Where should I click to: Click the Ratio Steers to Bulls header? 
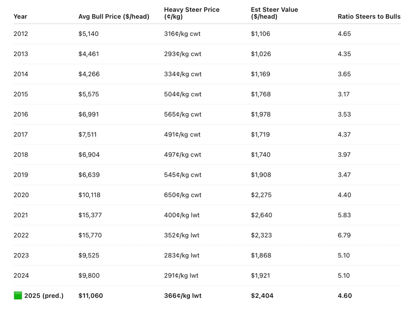pyautogui.click(x=369, y=16)
